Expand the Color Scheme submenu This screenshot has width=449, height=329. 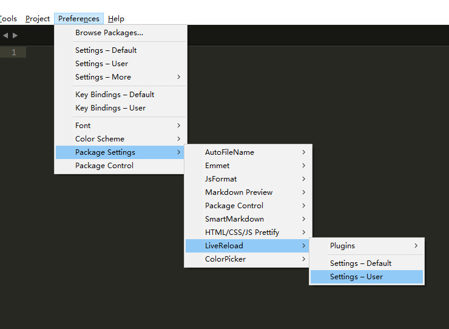[120, 139]
